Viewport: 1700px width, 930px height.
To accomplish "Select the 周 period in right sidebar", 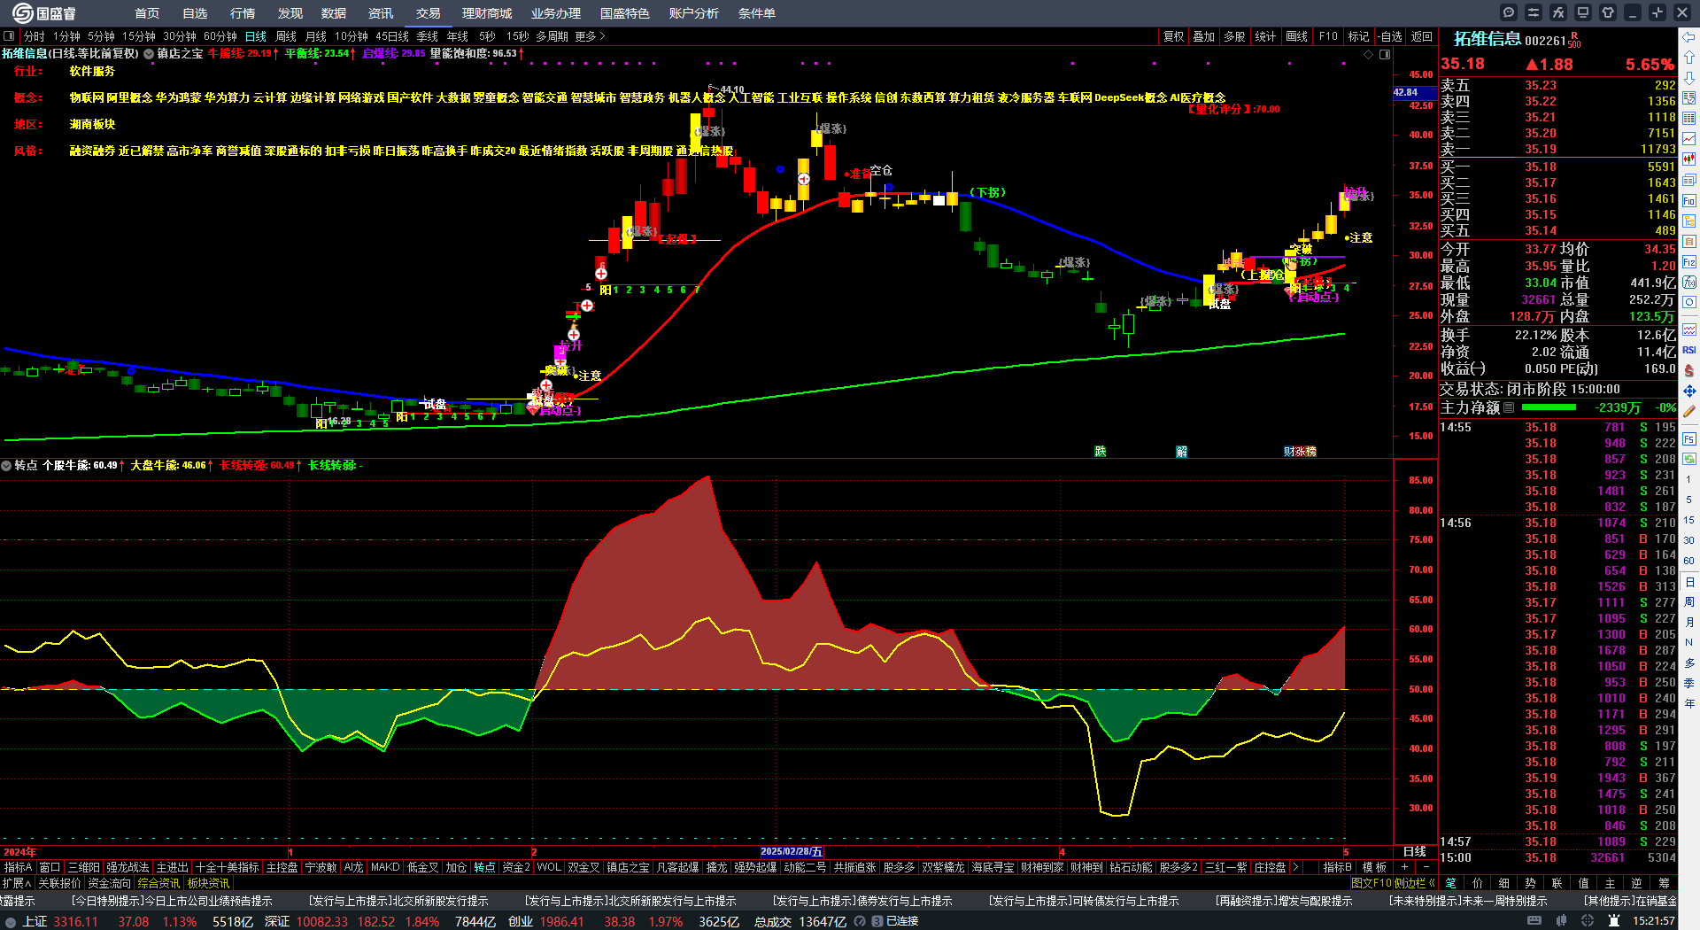I will (1689, 601).
